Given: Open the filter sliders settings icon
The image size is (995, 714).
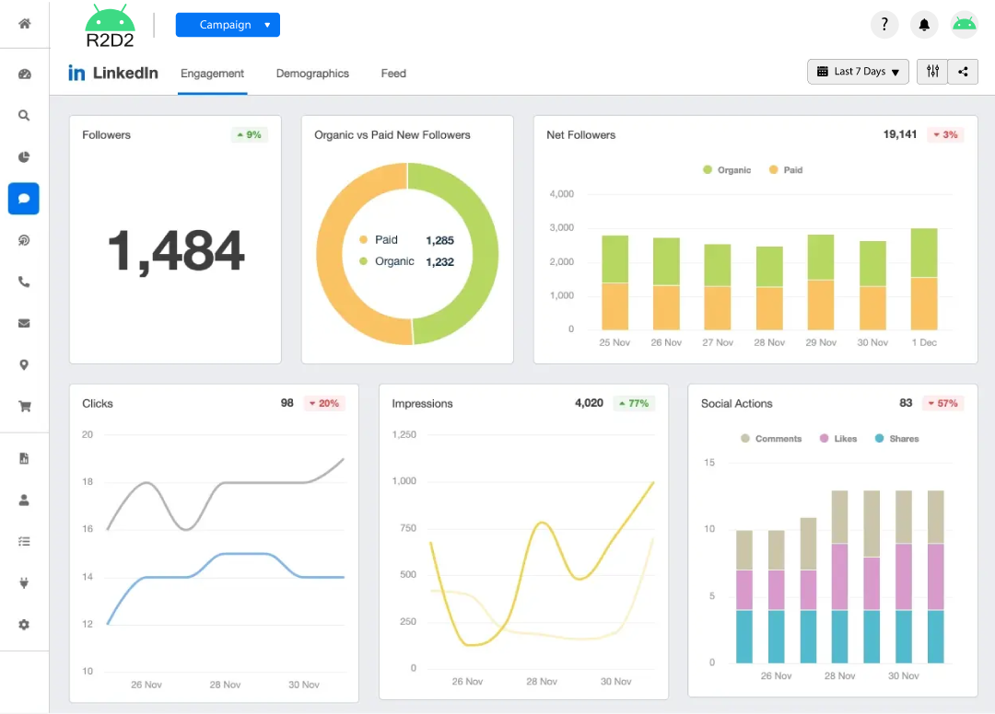Looking at the screenshot, I should (932, 72).
